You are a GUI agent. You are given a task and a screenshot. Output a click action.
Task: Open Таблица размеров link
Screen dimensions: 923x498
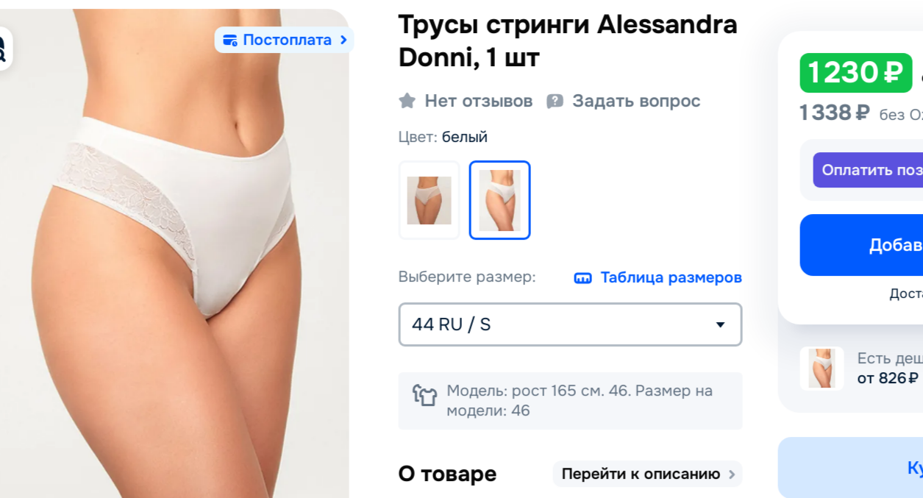pyautogui.click(x=671, y=277)
